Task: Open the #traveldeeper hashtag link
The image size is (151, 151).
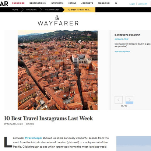Action: [34, 138]
